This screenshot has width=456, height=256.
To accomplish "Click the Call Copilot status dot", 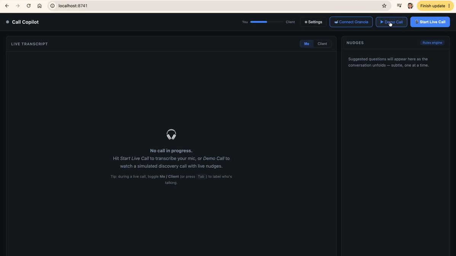I will pos(8,22).
